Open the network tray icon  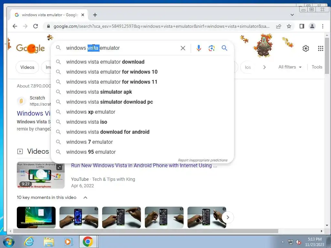coord(291,242)
